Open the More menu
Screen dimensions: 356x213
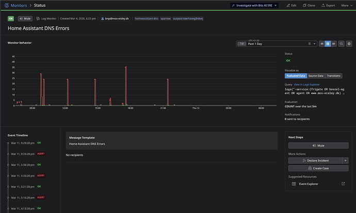point(347,6)
